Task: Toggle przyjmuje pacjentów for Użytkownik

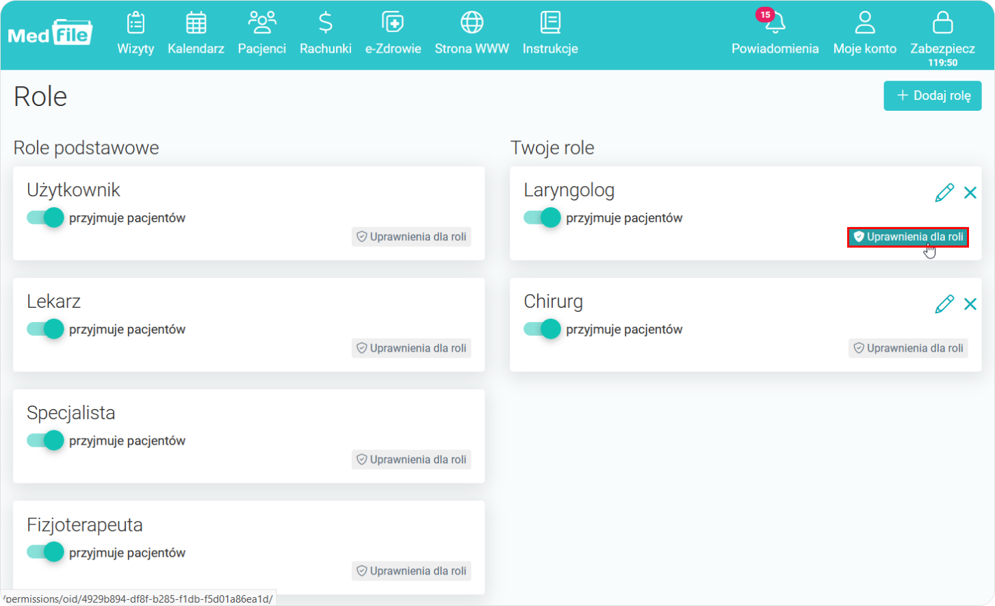Action: click(x=45, y=218)
